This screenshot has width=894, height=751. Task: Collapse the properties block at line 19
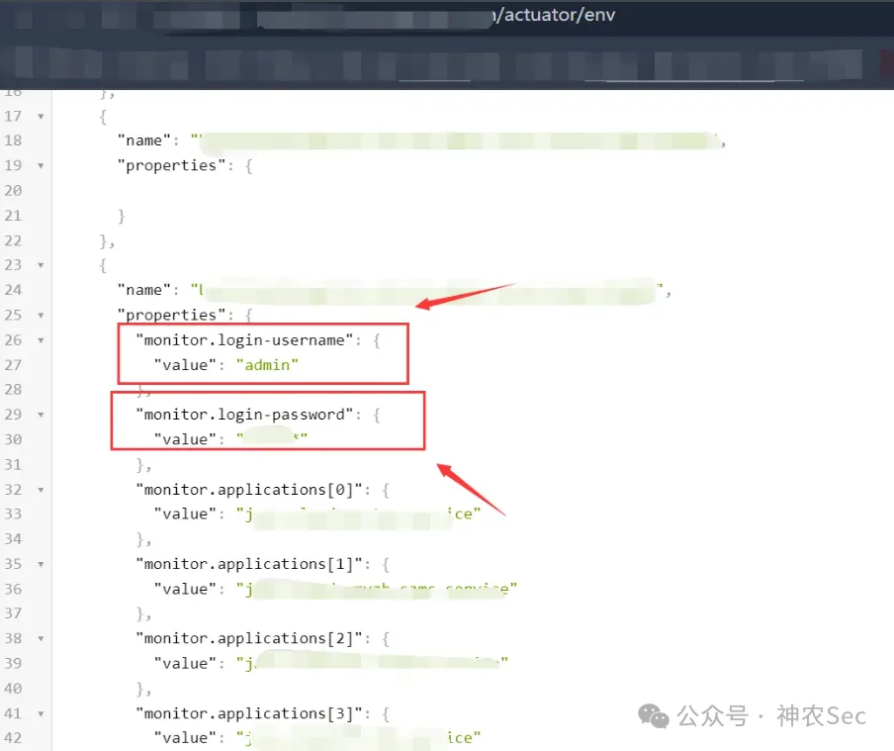(41, 166)
